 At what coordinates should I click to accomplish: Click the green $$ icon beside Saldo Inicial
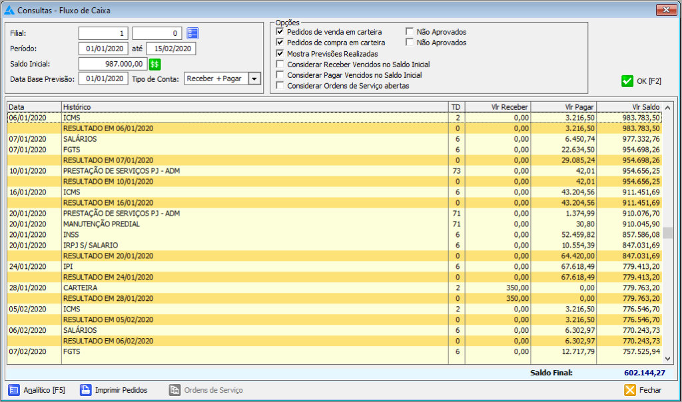pyautogui.click(x=155, y=64)
